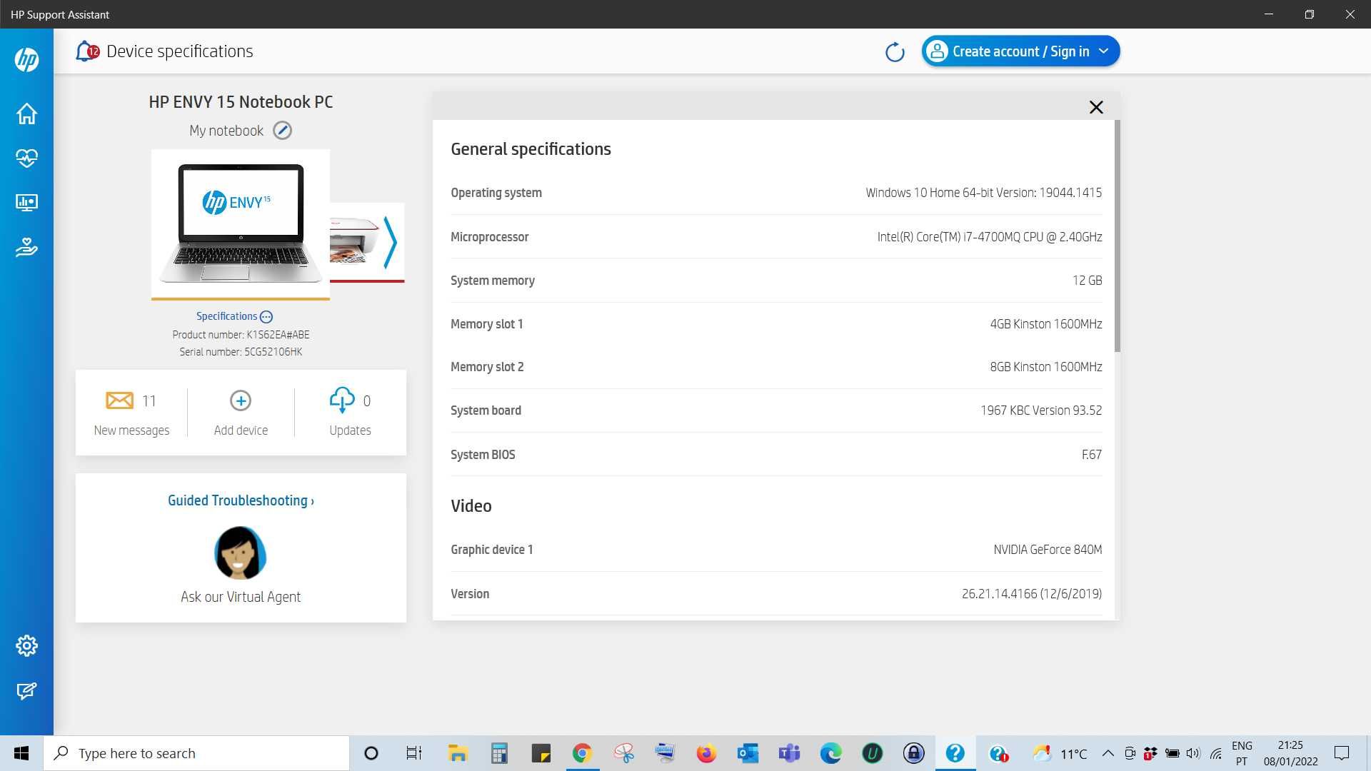Viewport: 1371px width, 771px height.
Task: Open the notifications bell with the 12 badge
Action: 87,51
